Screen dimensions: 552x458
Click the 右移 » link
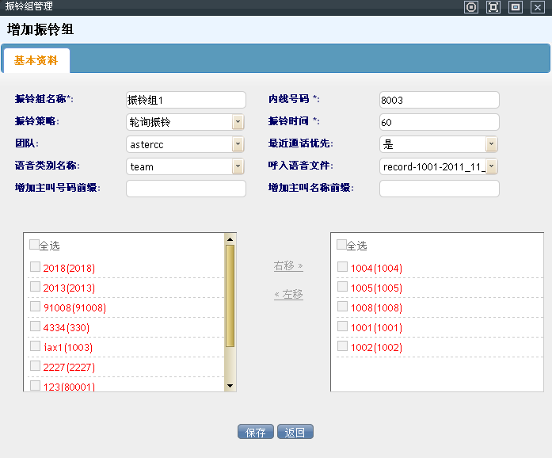[288, 266]
